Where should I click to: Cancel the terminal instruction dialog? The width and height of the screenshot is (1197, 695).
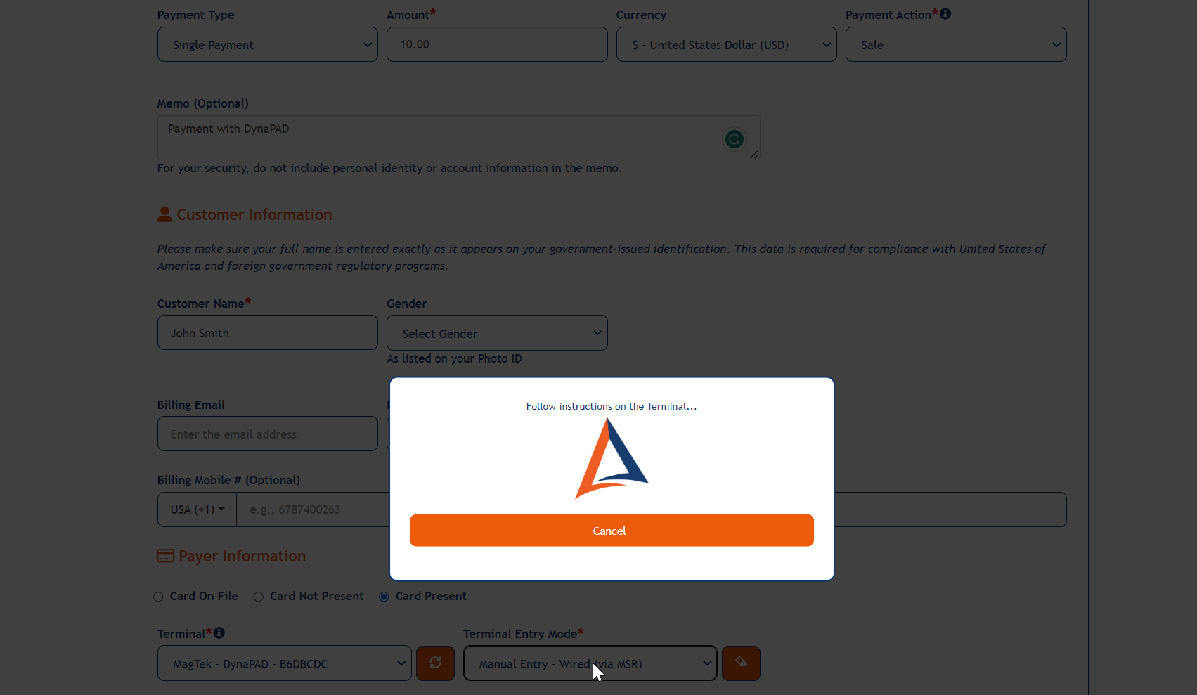coord(612,531)
